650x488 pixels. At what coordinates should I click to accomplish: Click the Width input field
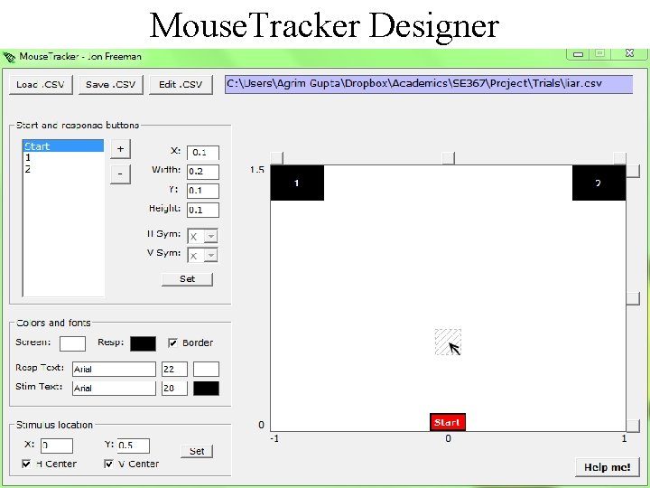[203, 172]
